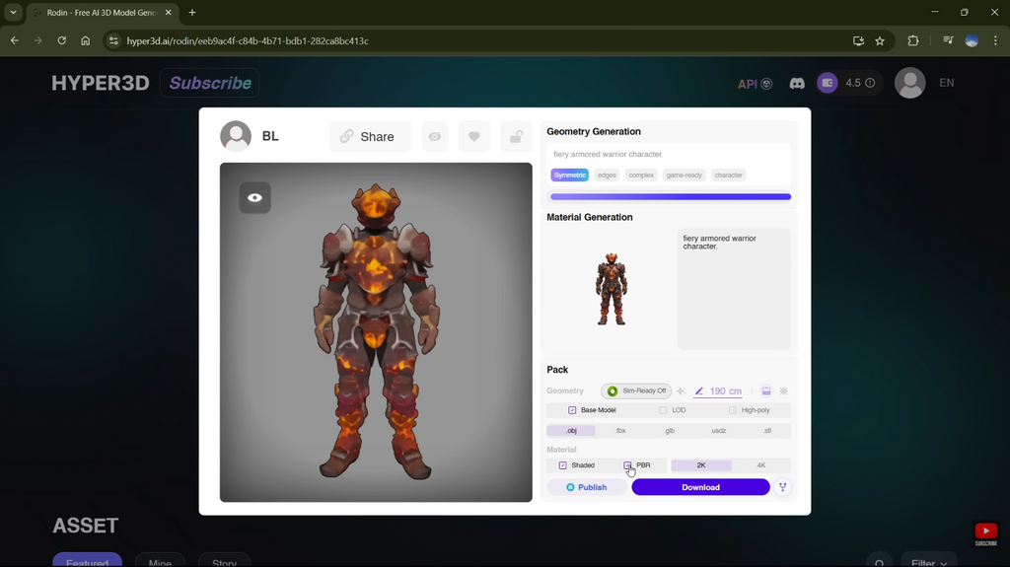Click the heart favorite icon
1010x567 pixels.
click(x=474, y=137)
